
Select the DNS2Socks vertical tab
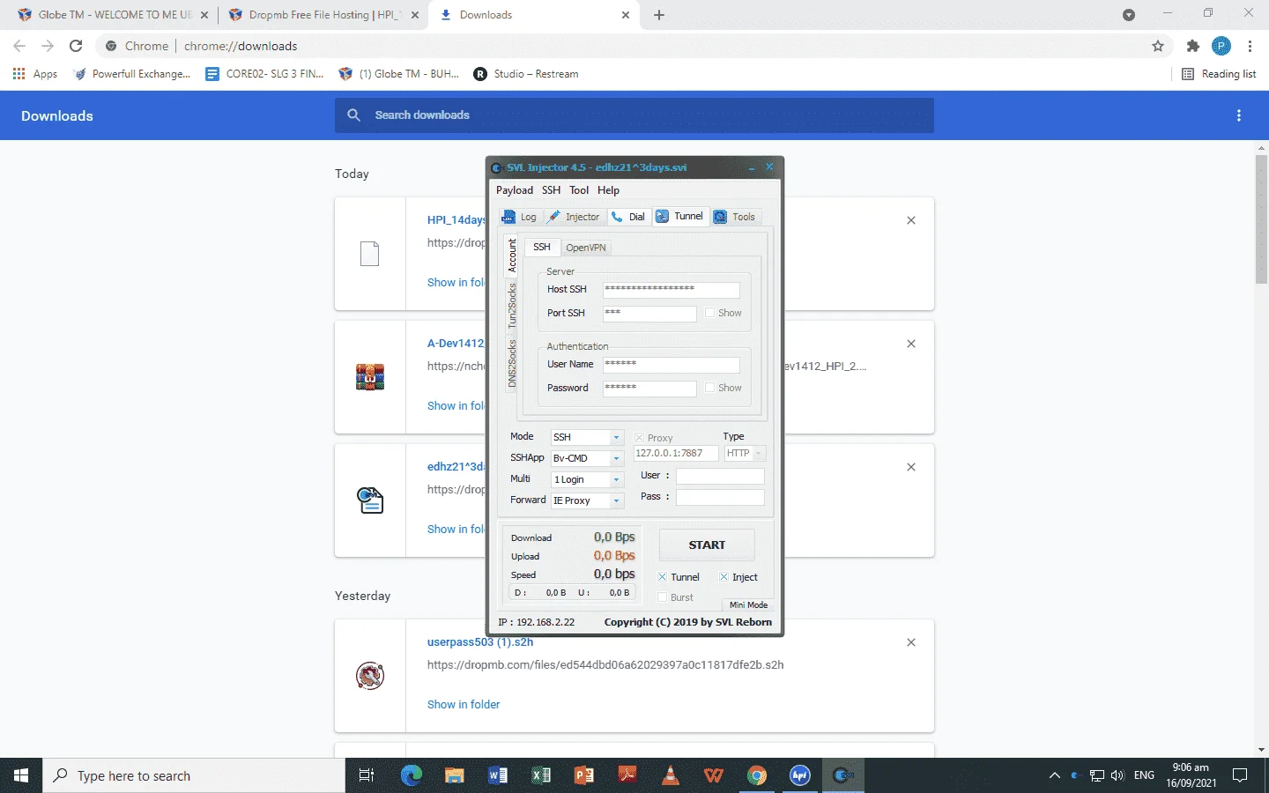tap(512, 363)
